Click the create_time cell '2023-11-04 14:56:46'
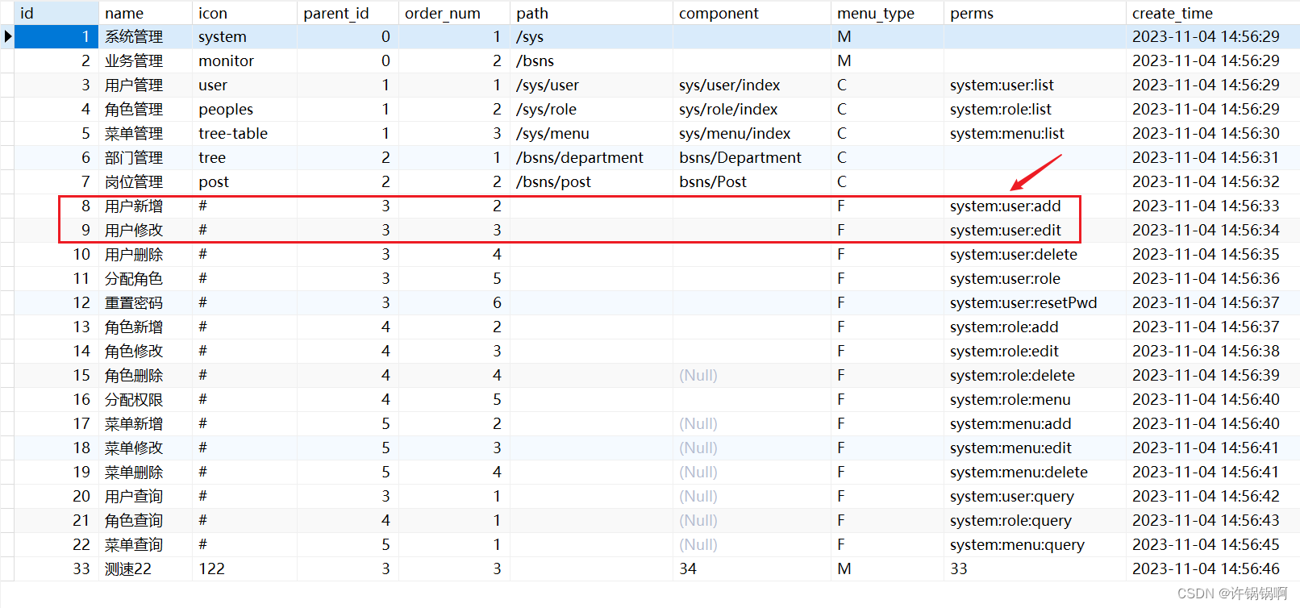The width and height of the screenshot is (1300, 608). coord(1212,569)
